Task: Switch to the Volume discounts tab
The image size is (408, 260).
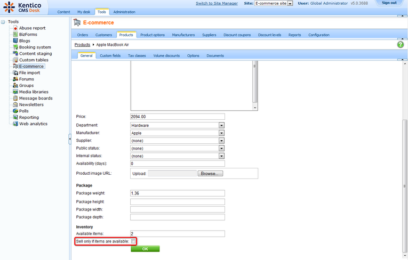Action: tap(166, 55)
